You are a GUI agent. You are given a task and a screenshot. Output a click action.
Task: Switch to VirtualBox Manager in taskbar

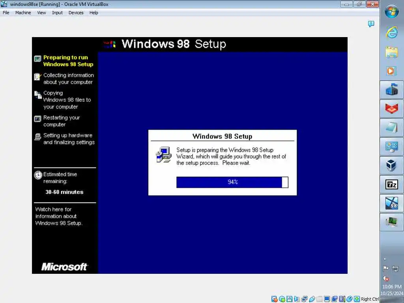pos(392,165)
